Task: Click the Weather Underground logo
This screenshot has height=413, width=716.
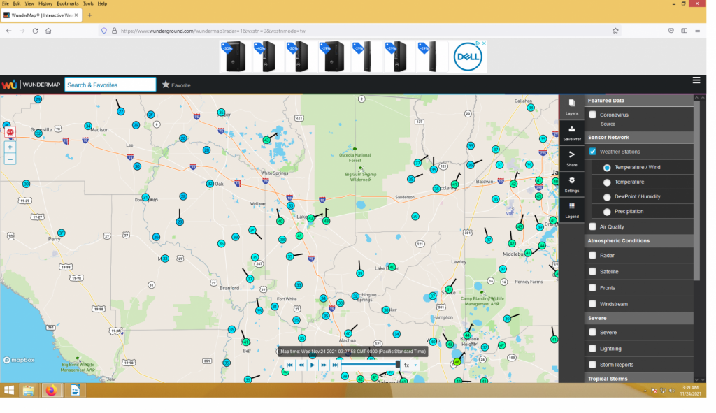Action: (x=9, y=86)
